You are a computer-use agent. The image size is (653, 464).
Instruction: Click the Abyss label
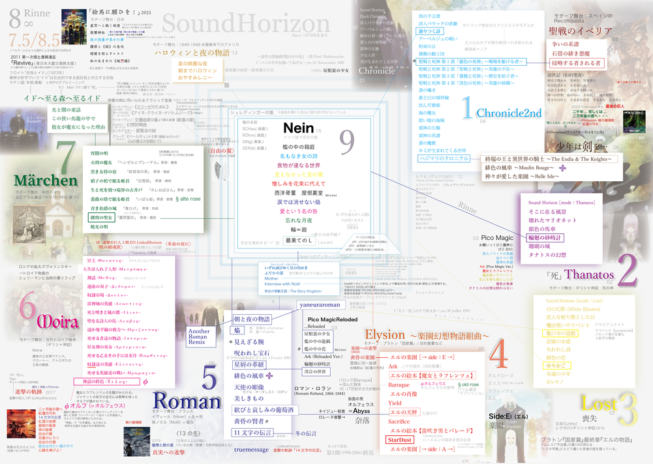[361, 411]
